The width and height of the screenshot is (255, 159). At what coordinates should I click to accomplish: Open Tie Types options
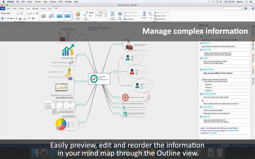click(x=86, y=16)
